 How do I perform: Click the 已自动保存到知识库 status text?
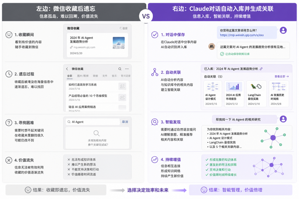[x=238, y=54]
